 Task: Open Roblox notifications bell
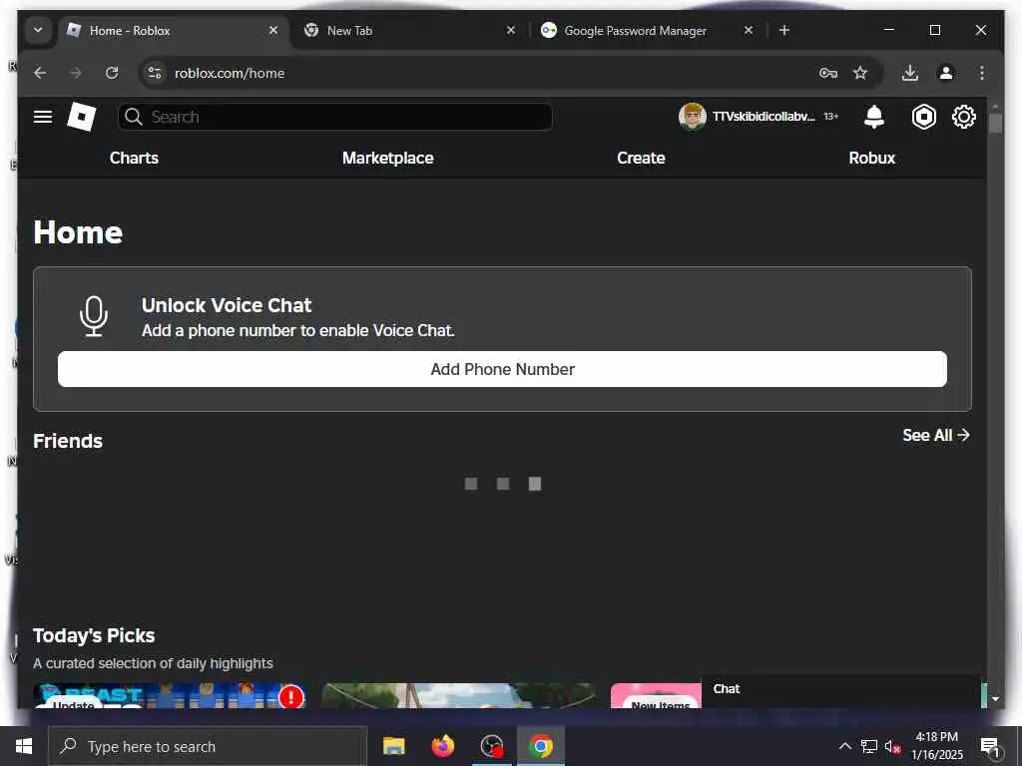(874, 117)
